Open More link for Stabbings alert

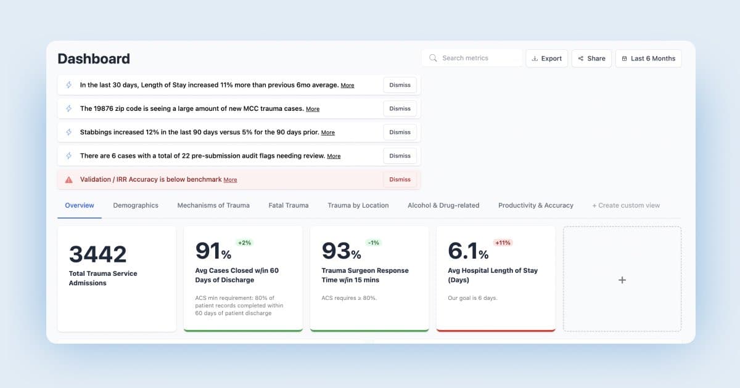pos(327,132)
